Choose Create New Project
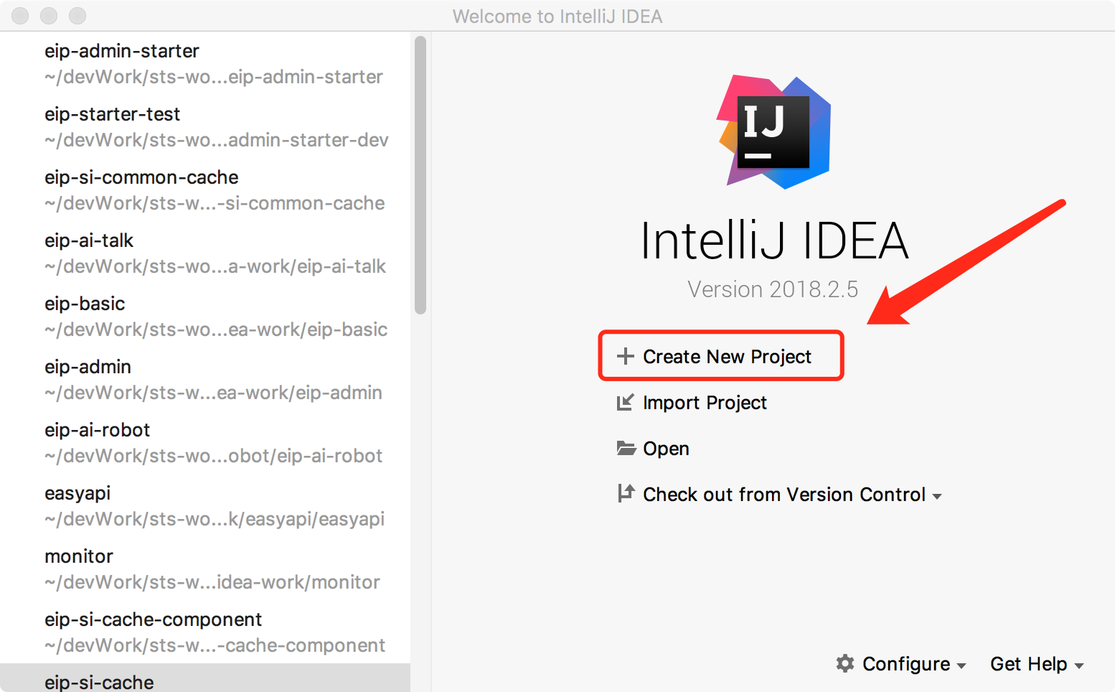The image size is (1115, 692). coord(727,357)
